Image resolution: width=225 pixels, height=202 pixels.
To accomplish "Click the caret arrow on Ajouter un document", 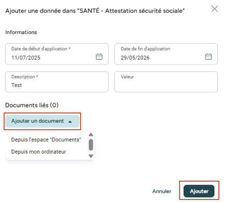I will (70, 122).
